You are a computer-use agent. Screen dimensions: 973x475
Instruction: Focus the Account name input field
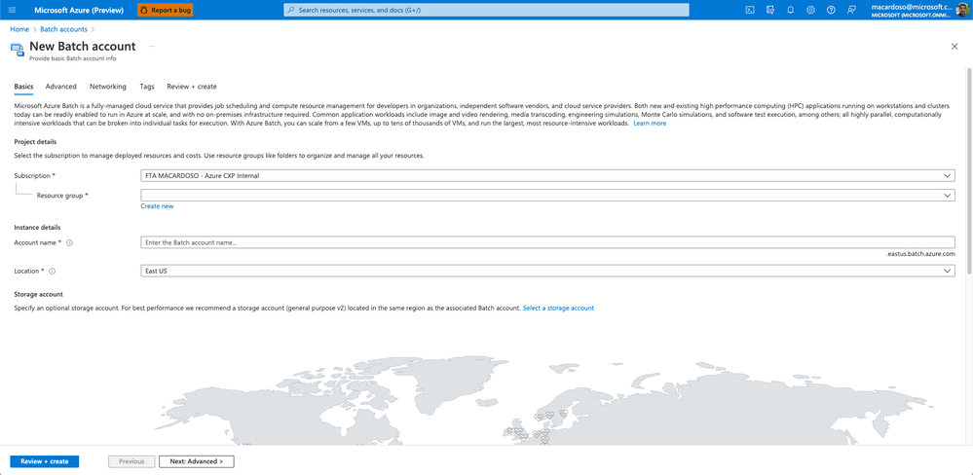[x=548, y=243]
